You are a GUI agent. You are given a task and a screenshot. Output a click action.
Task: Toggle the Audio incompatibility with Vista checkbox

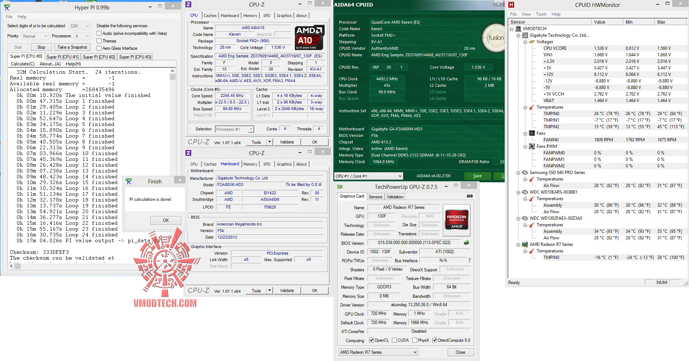[x=99, y=33]
